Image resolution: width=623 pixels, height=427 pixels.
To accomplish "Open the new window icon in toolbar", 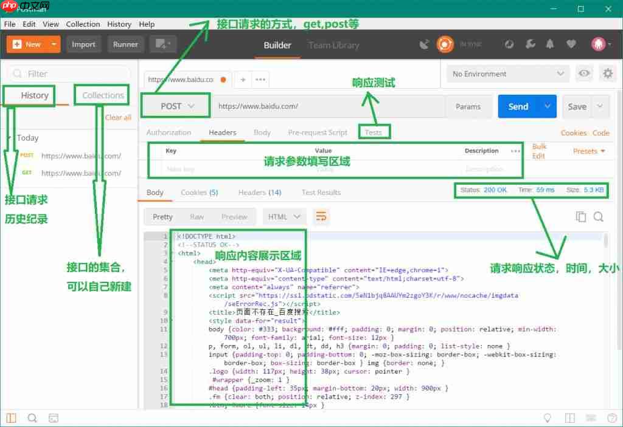I will point(162,44).
